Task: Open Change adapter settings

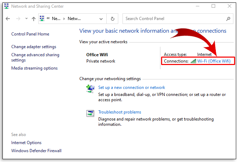Action: coord(34,47)
